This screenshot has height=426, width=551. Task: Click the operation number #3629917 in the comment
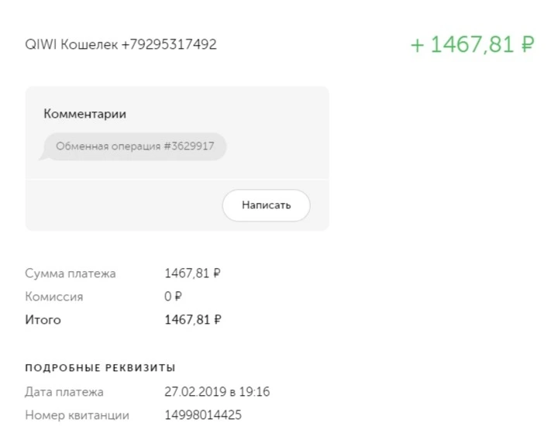pyautogui.click(x=189, y=146)
